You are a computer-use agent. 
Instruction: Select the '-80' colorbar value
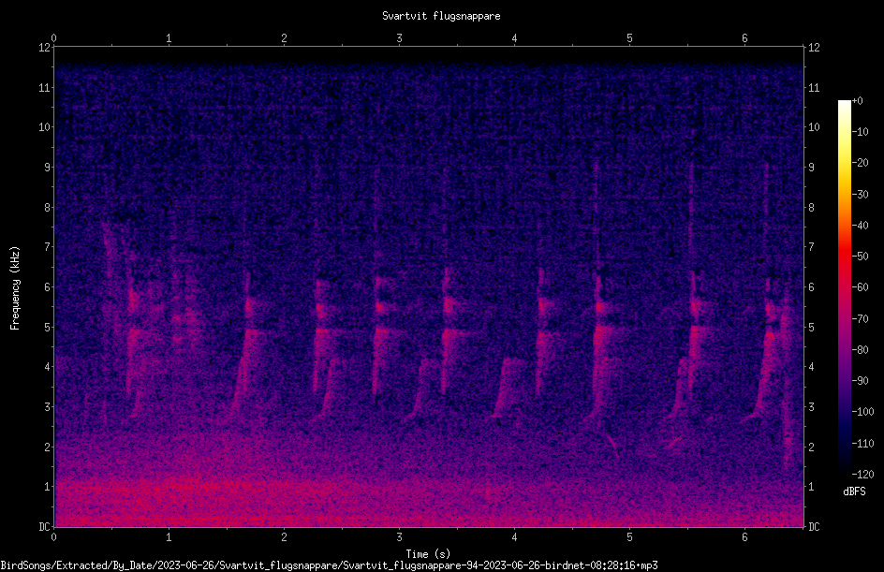coord(860,350)
